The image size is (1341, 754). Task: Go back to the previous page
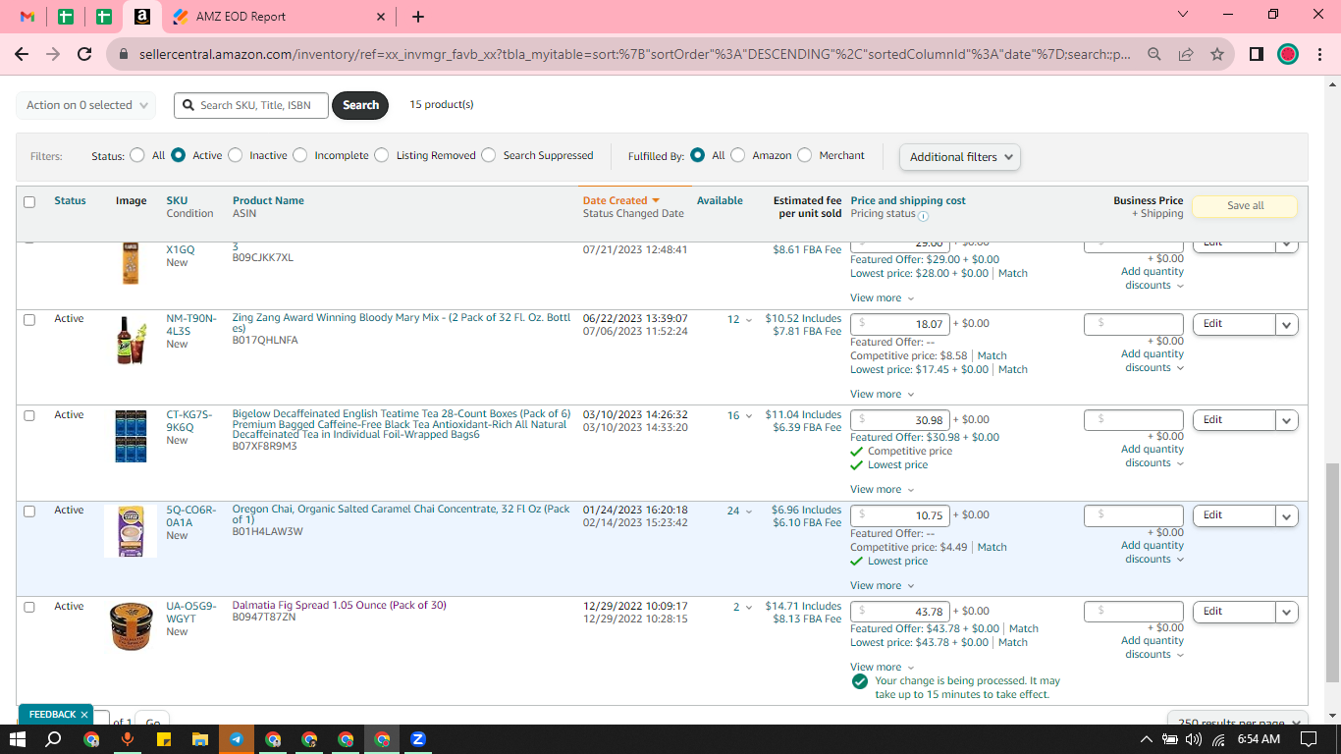click(x=23, y=55)
